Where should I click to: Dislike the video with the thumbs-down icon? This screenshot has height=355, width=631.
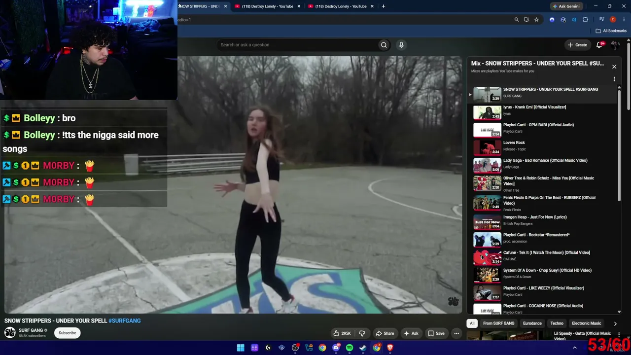coord(362,333)
